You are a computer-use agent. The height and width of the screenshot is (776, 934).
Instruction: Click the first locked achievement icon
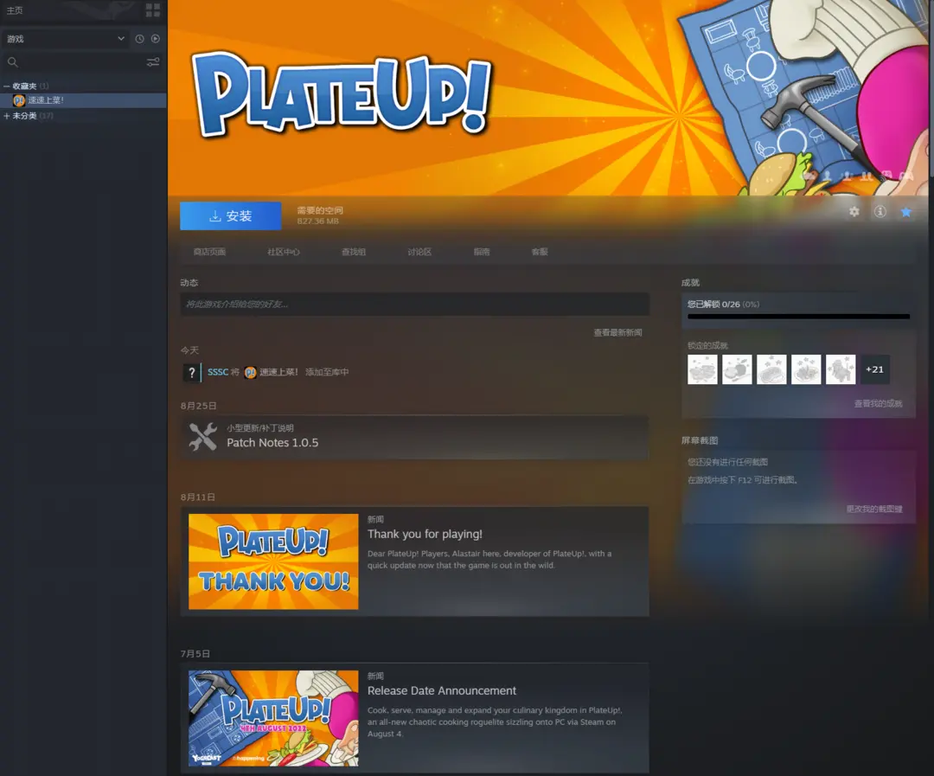coord(703,369)
